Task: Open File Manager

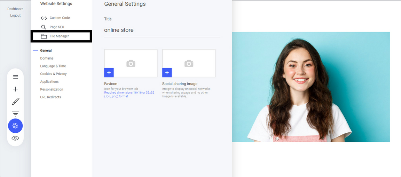Action: point(61,36)
